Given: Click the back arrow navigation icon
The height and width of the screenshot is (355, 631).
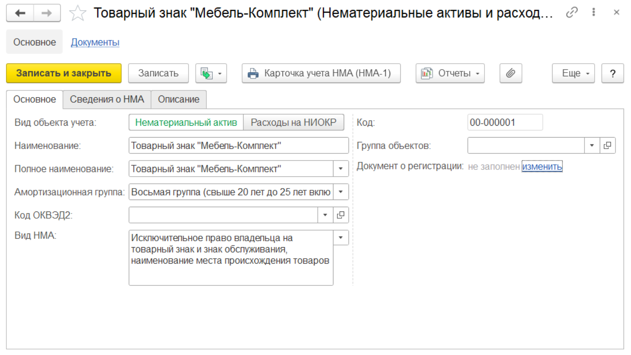Looking at the screenshot, I should (x=20, y=13).
